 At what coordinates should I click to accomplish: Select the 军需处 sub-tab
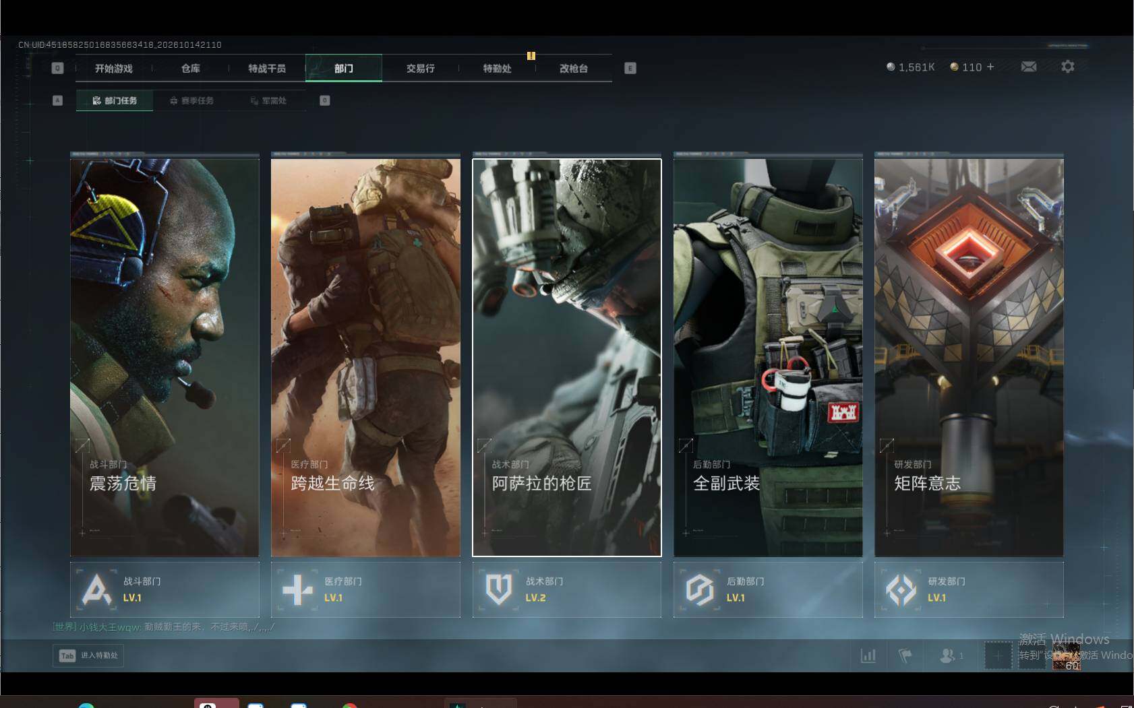pyautogui.click(x=268, y=100)
